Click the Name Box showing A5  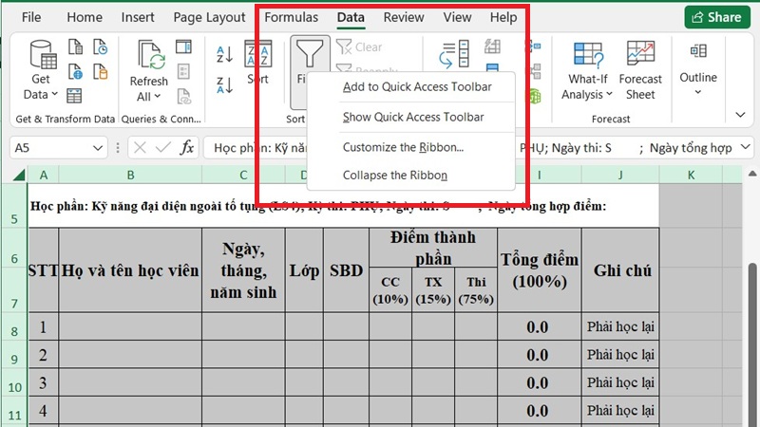(x=50, y=148)
